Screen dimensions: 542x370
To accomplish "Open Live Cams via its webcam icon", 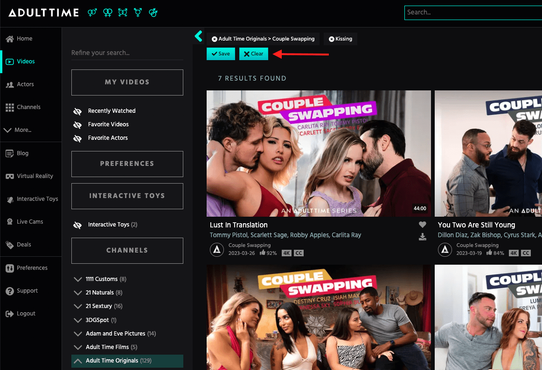I will [x=10, y=222].
